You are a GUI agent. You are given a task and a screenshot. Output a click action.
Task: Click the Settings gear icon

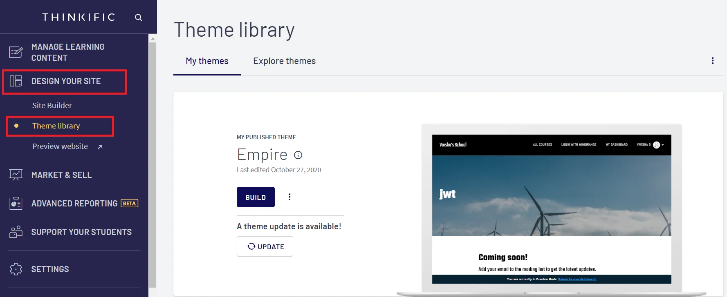point(16,269)
